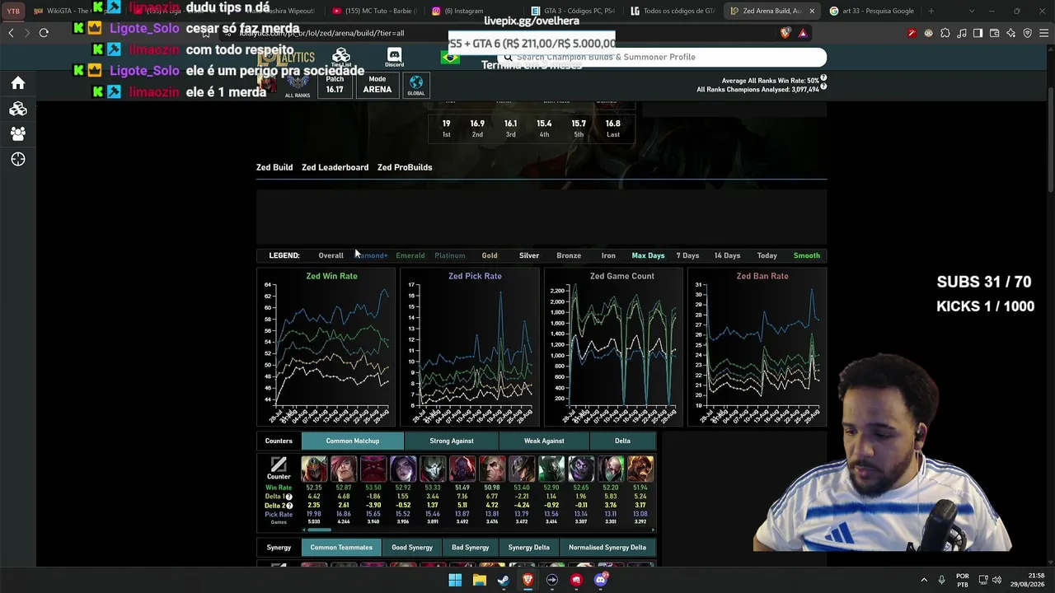Toggle the Gold rank legend filter
The height and width of the screenshot is (593, 1055).
tap(490, 255)
